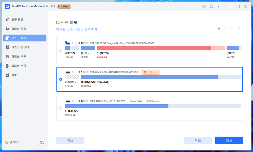
Task: Click the first wizard step indicator dot
Action: pyautogui.click(x=219, y=29)
